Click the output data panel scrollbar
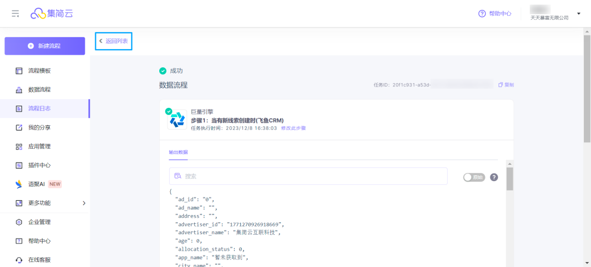Image resolution: width=591 pixels, height=267 pixels. pos(509,179)
